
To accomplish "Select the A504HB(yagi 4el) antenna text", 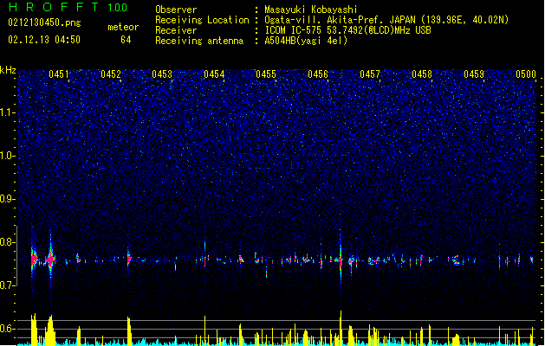I will [306, 41].
